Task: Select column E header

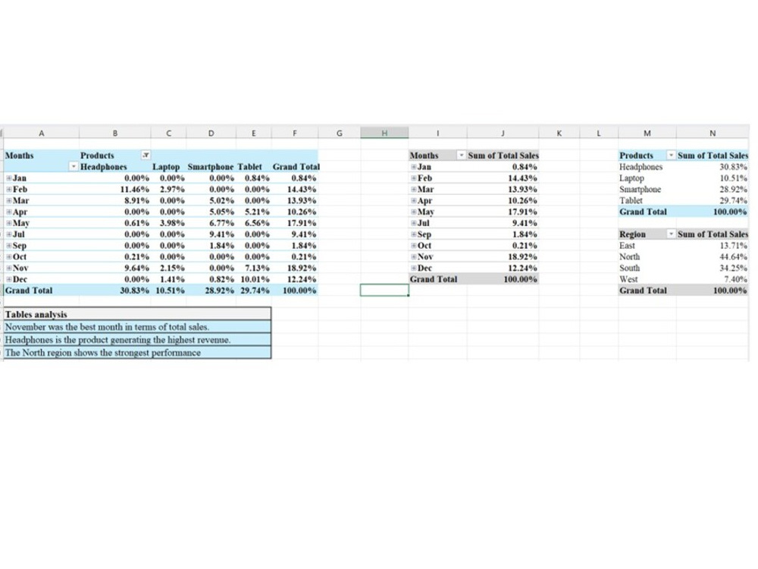Action: (254, 133)
